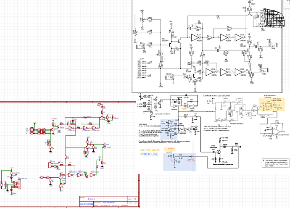The width and height of the screenshot is (290, 208).
Task: Select the IC1E inverter symbol
Action: point(224,72)
